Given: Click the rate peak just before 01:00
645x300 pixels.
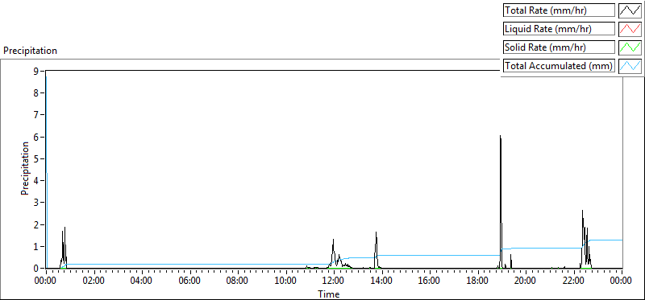Looking at the screenshot, I should point(65,228).
